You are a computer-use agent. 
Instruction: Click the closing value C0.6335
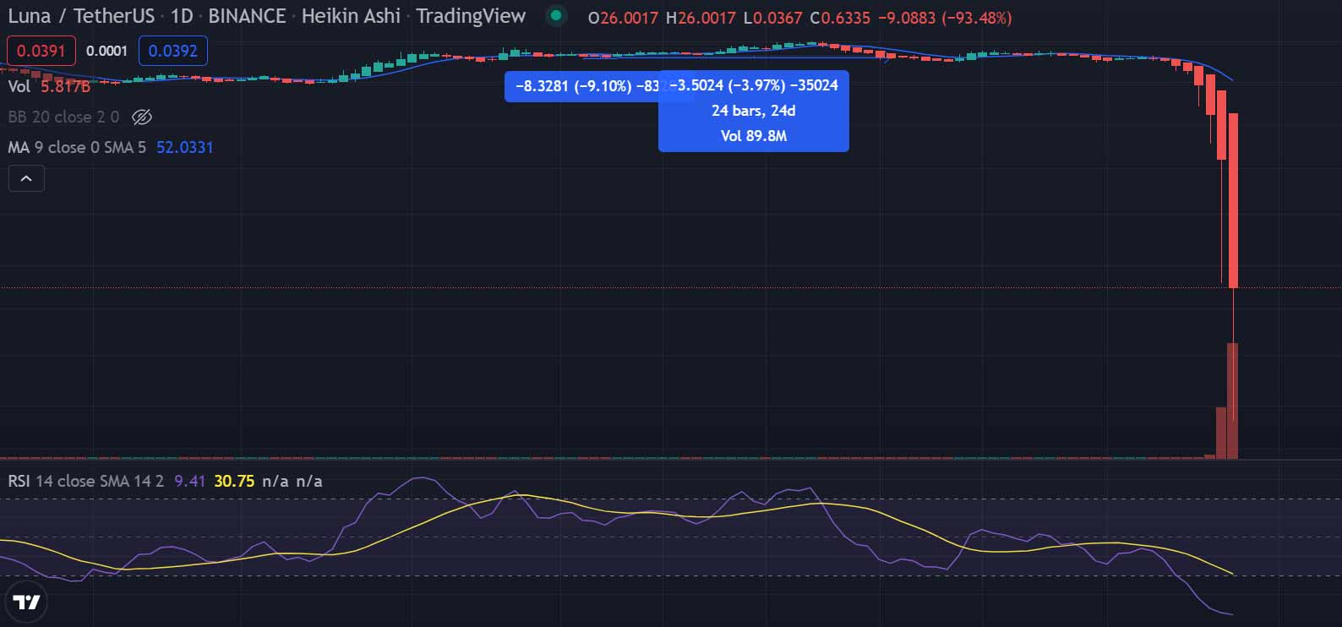840,18
